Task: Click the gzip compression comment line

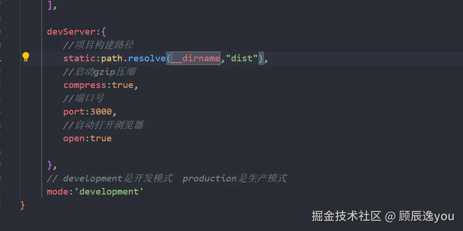Action: (99, 72)
